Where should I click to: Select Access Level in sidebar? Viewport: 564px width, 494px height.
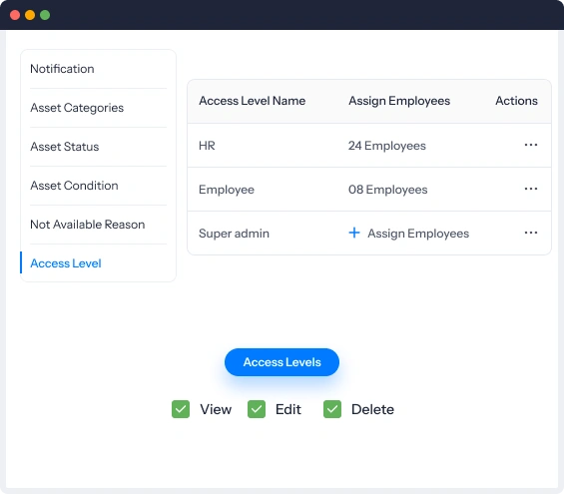(x=66, y=263)
